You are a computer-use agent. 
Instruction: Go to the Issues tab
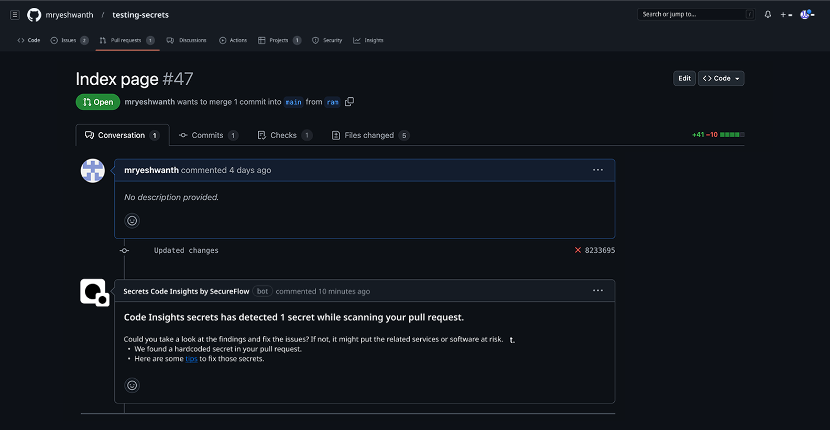[69, 40]
